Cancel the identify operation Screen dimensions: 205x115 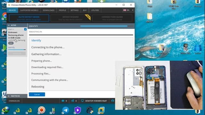point(37,95)
